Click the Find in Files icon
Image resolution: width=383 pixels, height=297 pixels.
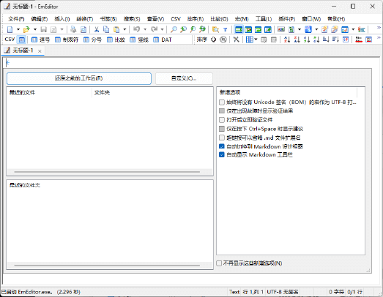[x=215, y=29]
